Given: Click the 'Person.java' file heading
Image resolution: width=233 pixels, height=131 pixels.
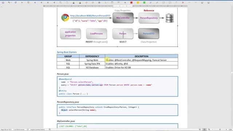Looking at the screenshot, I should tap(63, 74).
